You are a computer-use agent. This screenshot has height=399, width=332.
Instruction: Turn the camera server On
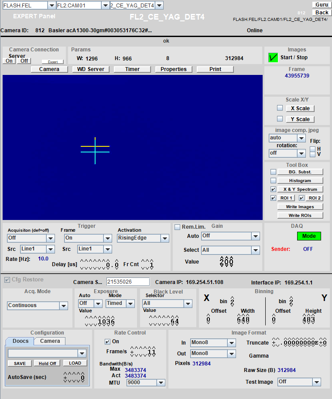click(9, 61)
